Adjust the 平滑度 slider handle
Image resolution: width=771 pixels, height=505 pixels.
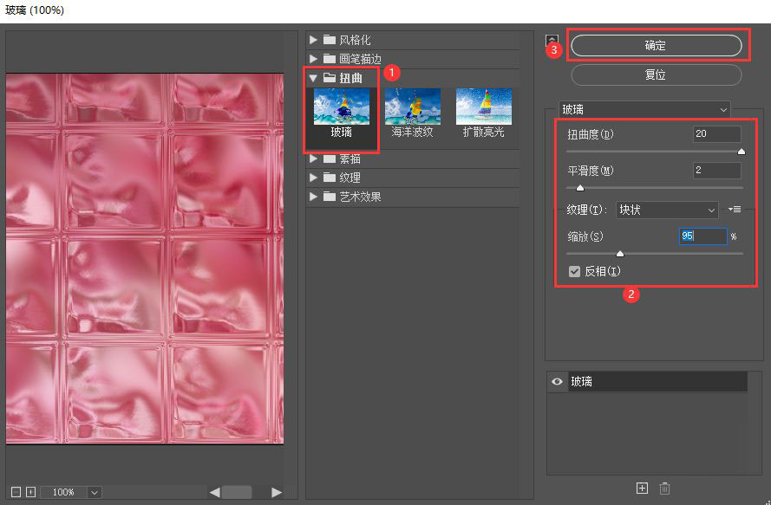click(x=580, y=188)
